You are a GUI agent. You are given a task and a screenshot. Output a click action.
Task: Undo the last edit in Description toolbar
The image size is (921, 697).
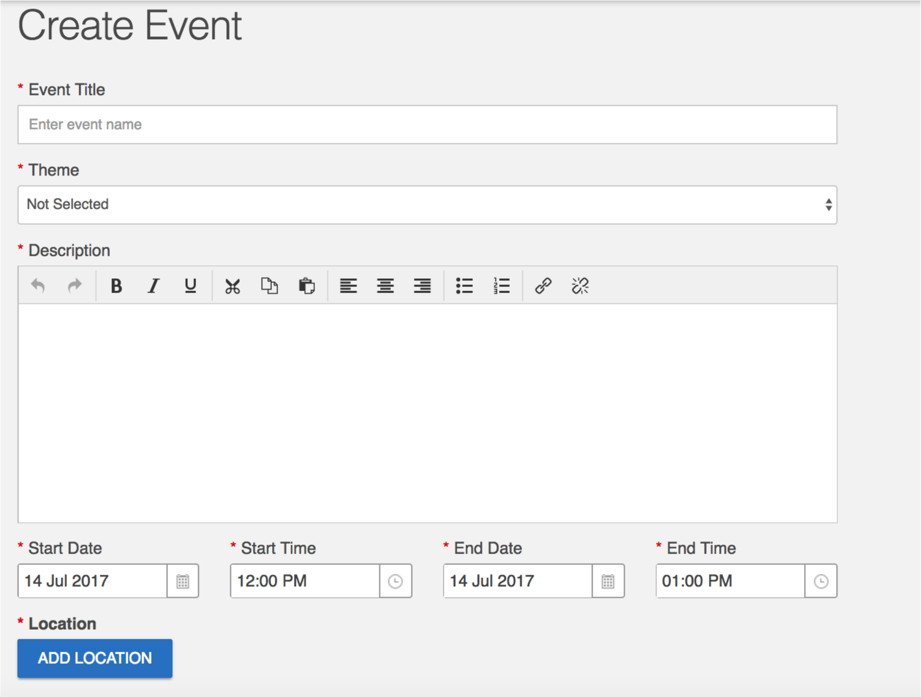38,285
